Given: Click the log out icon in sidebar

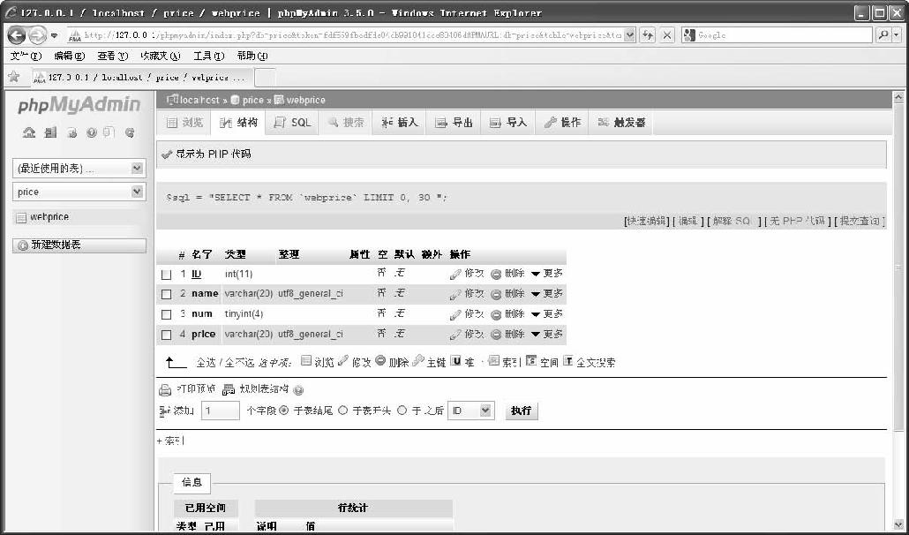Looking at the screenshot, I should click(x=51, y=132).
